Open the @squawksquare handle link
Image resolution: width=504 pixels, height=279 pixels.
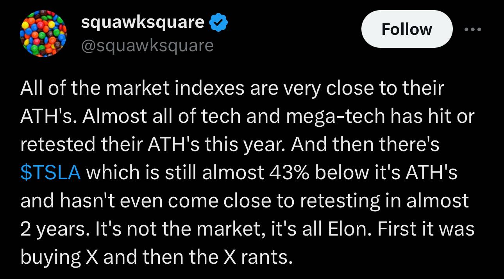click(x=147, y=46)
